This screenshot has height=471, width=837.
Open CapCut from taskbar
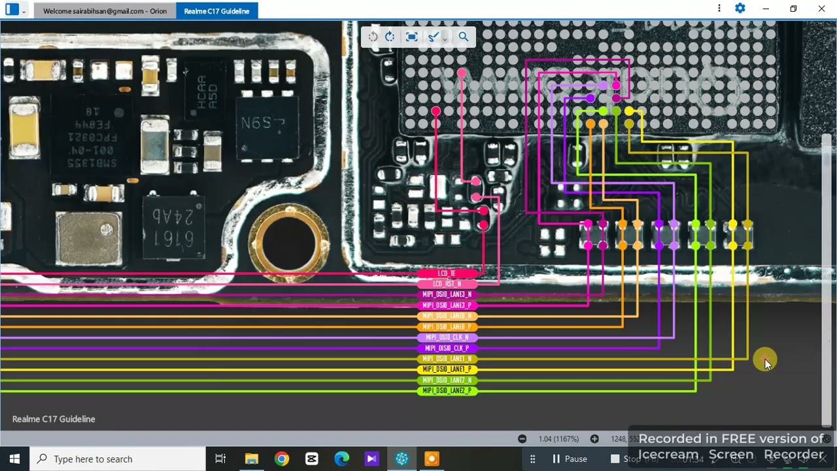(312, 459)
